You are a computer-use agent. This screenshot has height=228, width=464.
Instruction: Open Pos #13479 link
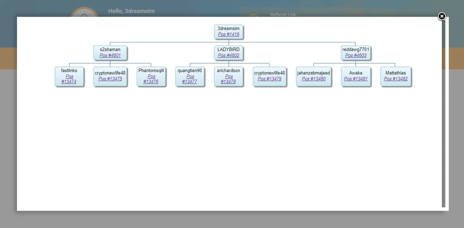point(269,79)
